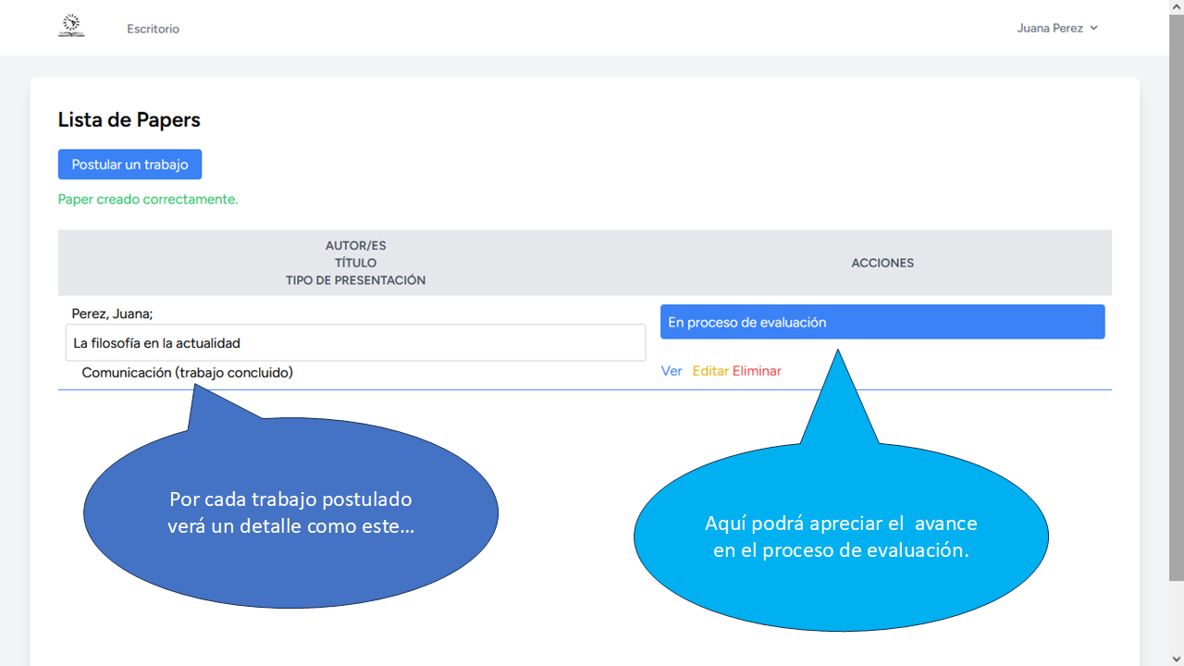1184x666 pixels.
Task: Select the author name Perez, Juana
Action: 112,314
